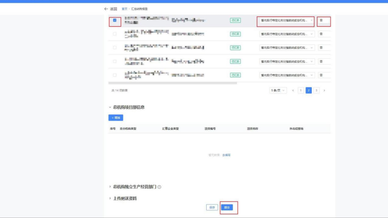Click the 已汇总 status tag in first row
Viewport: 388px width, 218px height.
pyautogui.click(x=235, y=20)
